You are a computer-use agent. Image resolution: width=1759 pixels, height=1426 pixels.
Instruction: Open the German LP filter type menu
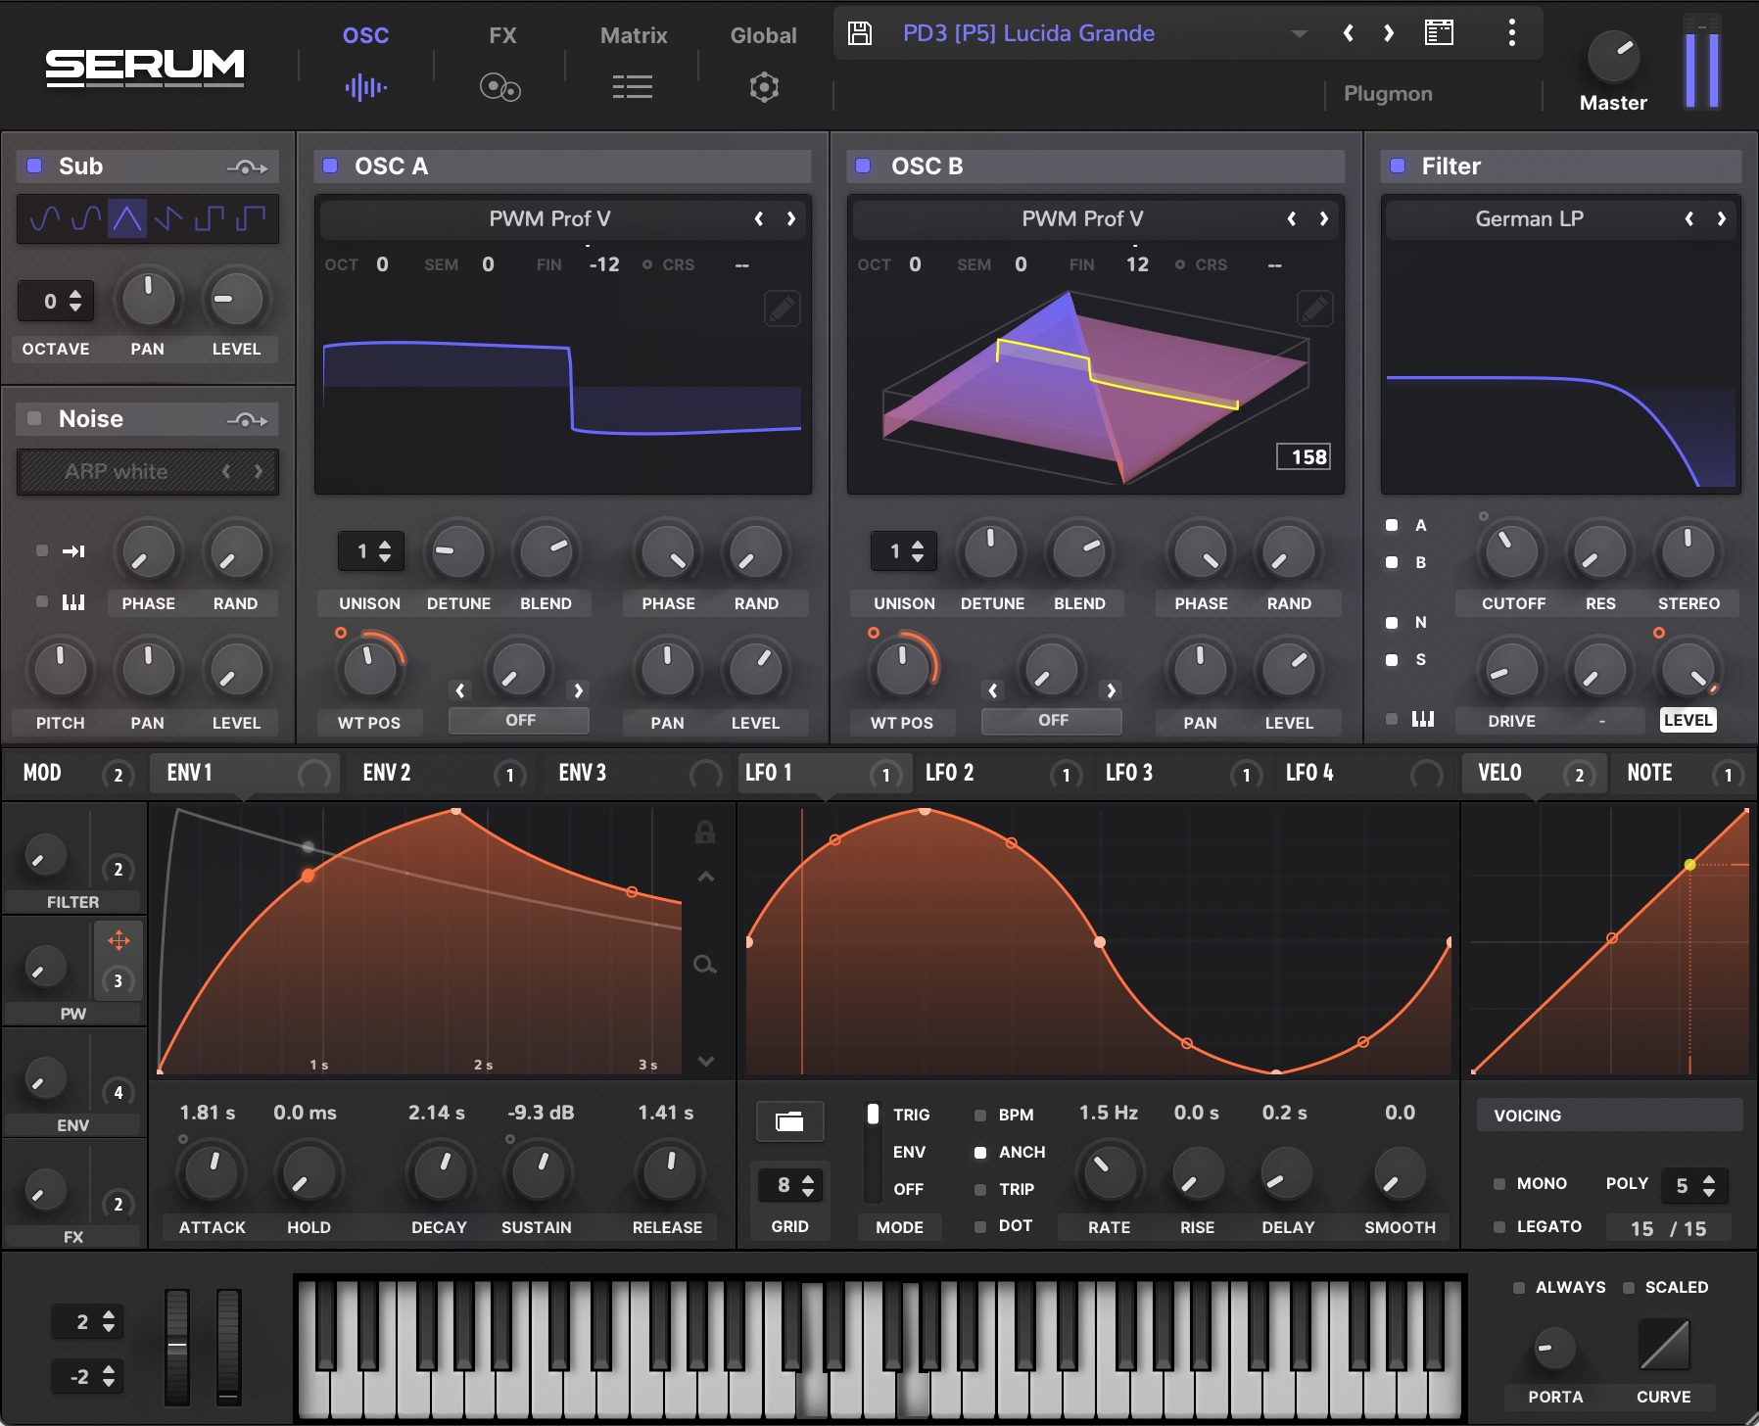(1529, 219)
